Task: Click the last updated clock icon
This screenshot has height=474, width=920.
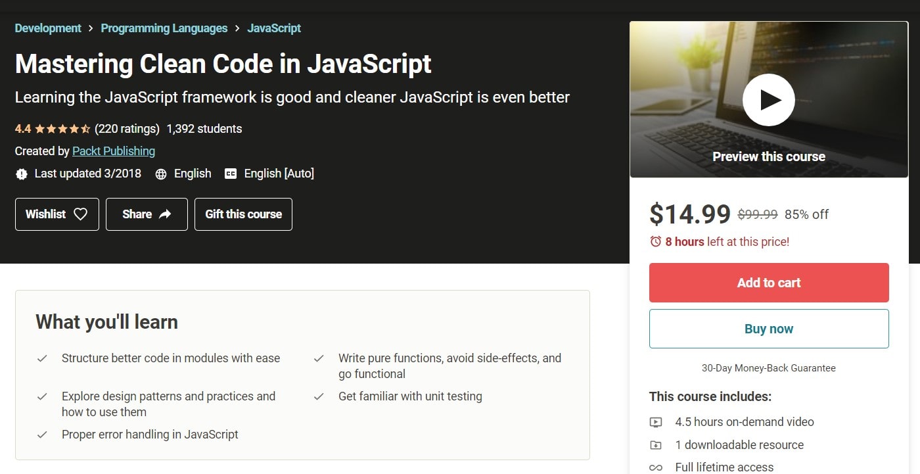Action: click(22, 174)
